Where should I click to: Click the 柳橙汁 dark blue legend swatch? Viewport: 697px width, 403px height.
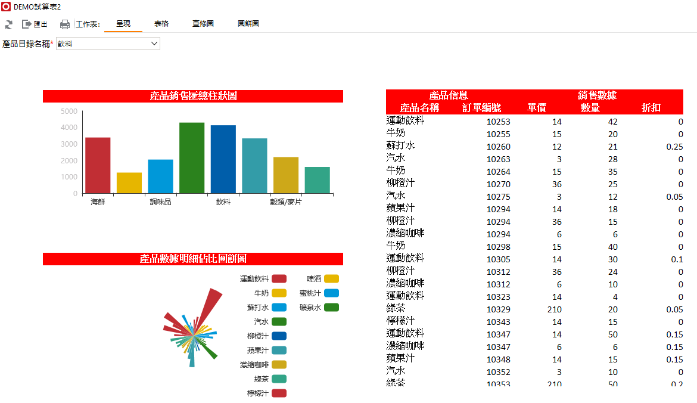[x=279, y=336]
